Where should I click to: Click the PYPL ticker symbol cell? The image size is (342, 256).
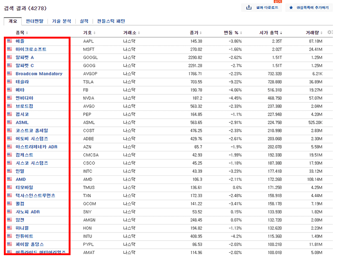pos(88,244)
